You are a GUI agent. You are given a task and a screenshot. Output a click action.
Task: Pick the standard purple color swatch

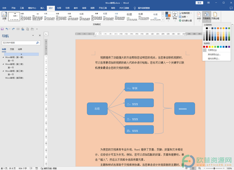tap(229, 47)
